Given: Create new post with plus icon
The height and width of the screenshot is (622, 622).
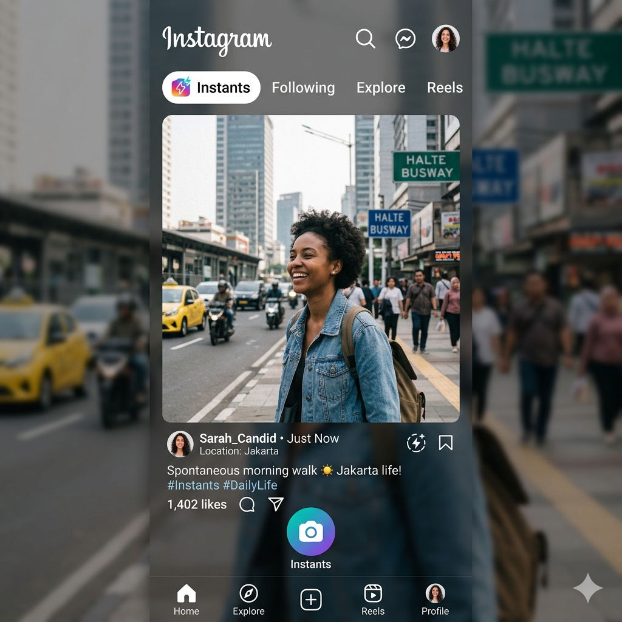Looking at the screenshot, I should pyautogui.click(x=310, y=600).
